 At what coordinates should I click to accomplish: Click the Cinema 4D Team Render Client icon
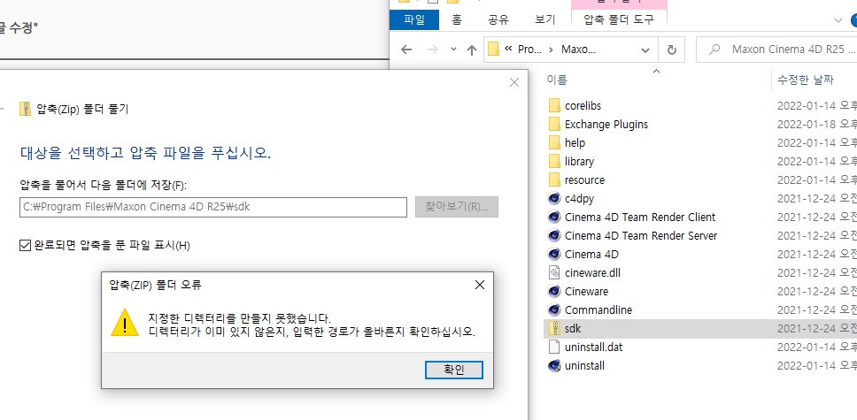[x=554, y=217]
